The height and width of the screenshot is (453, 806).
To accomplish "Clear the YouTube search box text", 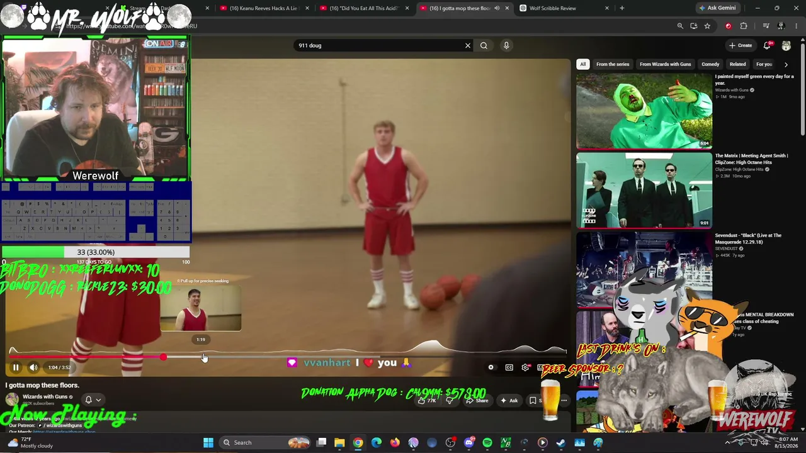I will pyautogui.click(x=467, y=45).
